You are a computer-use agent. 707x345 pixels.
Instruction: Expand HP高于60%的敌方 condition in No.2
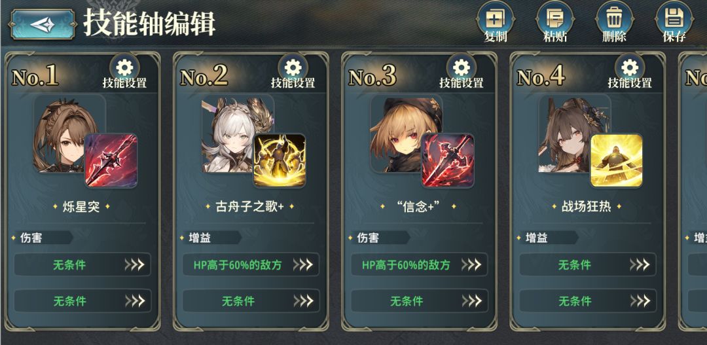251,264
